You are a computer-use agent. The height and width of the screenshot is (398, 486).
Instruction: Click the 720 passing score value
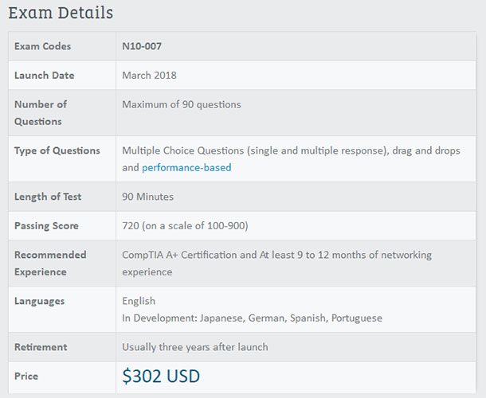point(185,226)
